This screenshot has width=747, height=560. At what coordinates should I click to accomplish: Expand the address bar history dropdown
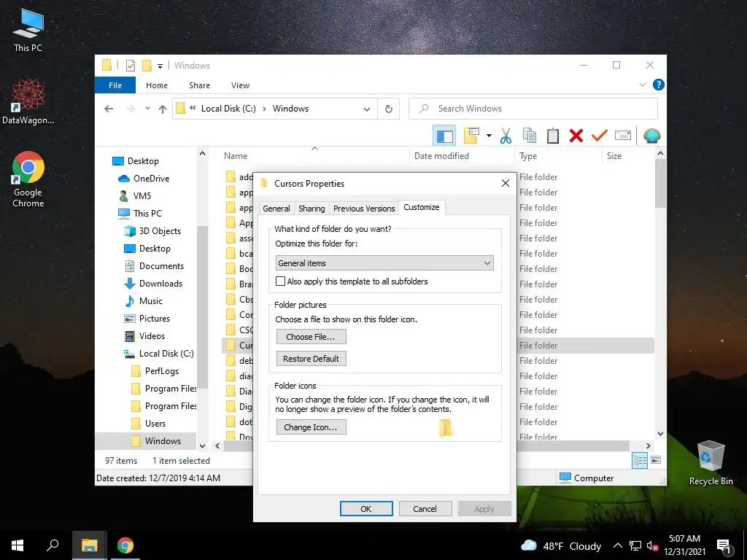click(x=367, y=109)
